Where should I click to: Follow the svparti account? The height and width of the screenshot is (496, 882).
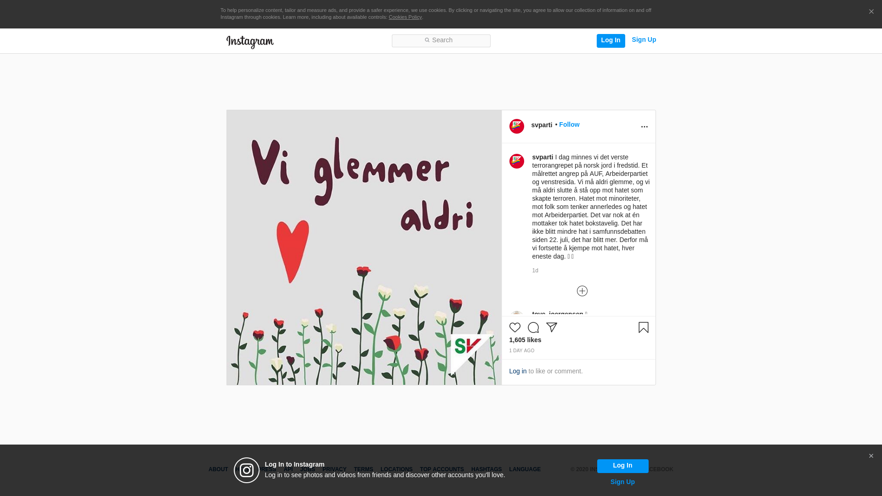[x=569, y=124]
